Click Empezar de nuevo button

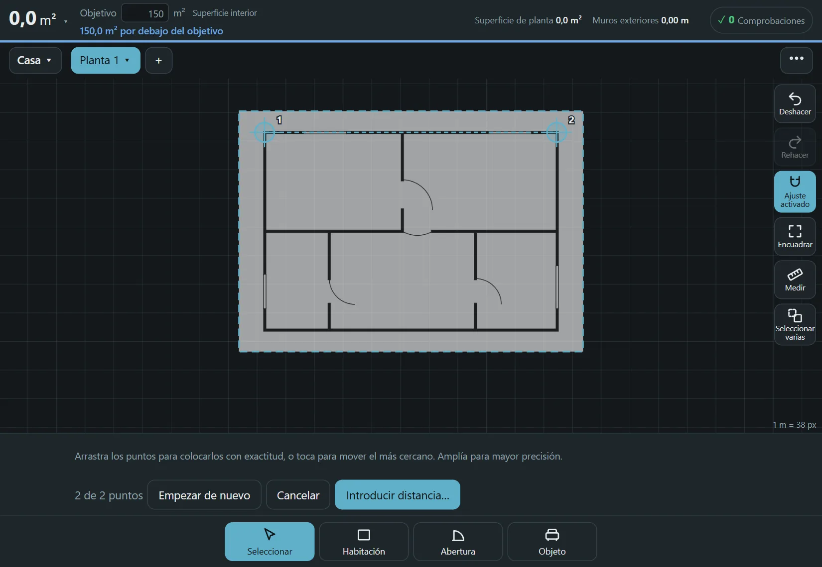pyautogui.click(x=204, y=495)
